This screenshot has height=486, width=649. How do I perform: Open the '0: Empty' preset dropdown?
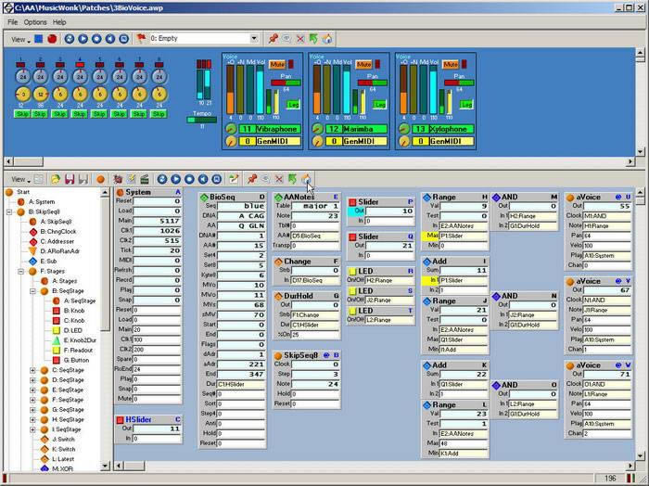(254, 39)
